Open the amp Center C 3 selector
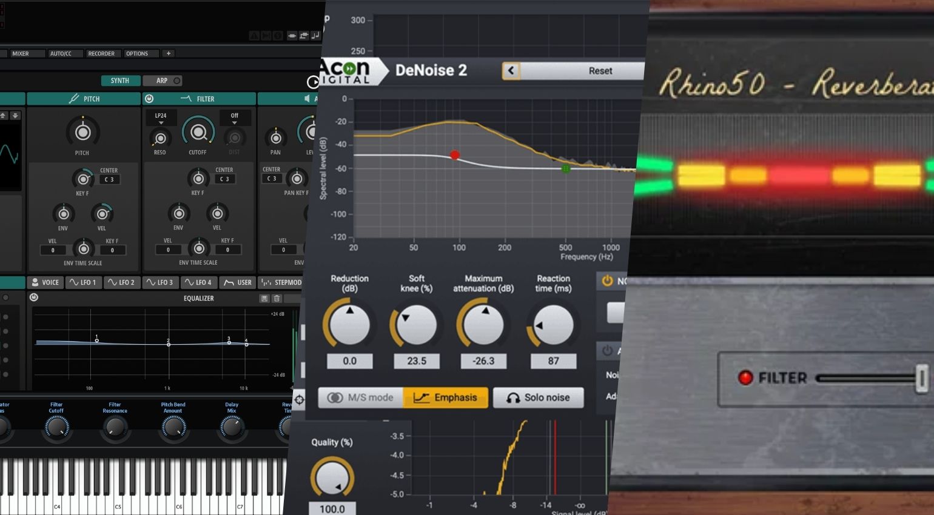This screenshot has width=934, height=515. pos(271,178)
